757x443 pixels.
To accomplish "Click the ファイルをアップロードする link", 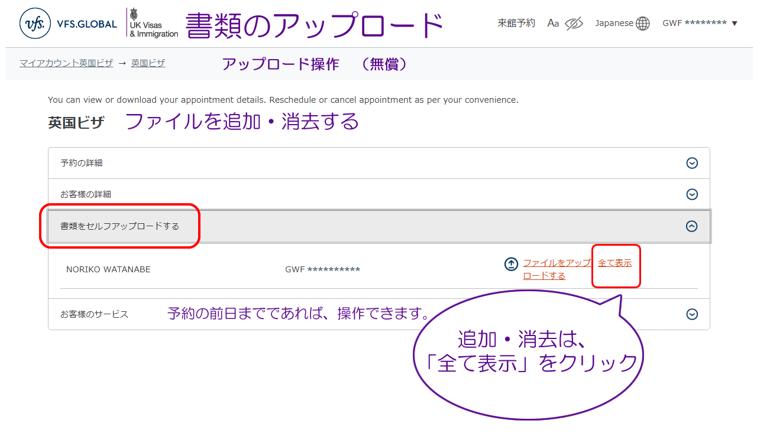I will (556, 269).
